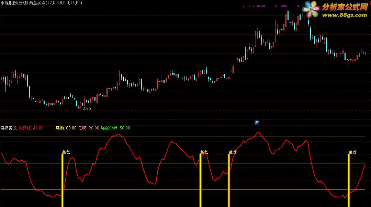Image resolution: width=371 pixels, height=207 pixels.
Task: Click the green 强弱分界 50 horizontal line
Action: click(x=183, y=163)
